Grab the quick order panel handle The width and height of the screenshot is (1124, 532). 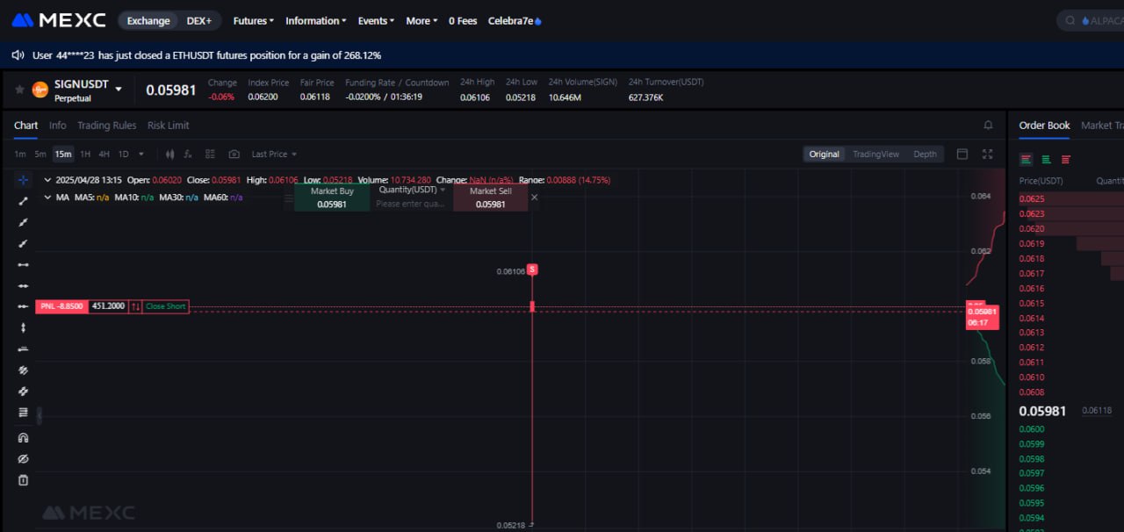point(288,198)
